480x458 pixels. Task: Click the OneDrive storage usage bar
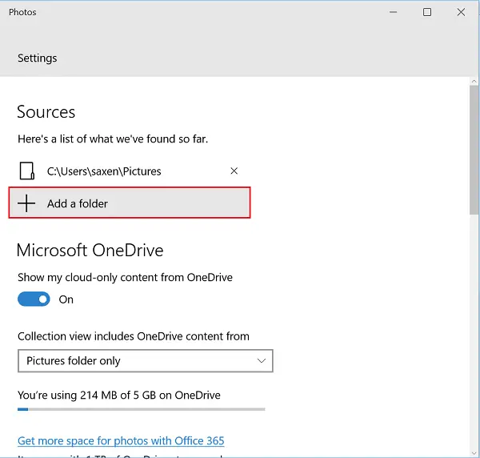click(x=141, y=409)
